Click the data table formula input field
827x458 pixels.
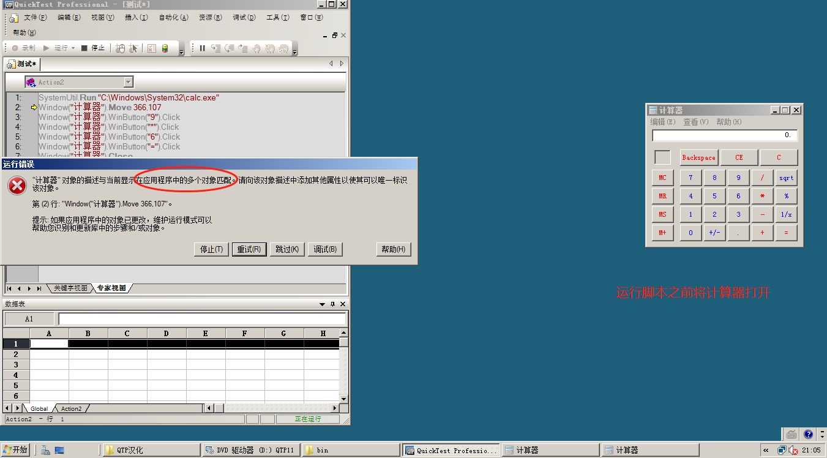(203, 319)
